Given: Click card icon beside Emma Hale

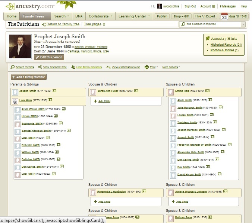Looking at the screenshot, I should tap(208, 91).
